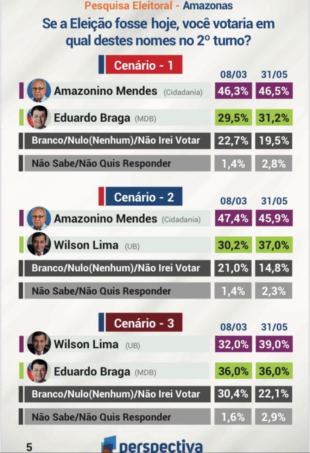
Task: Click the Perspectiva logo at the bottom
Action: (153, 444)
